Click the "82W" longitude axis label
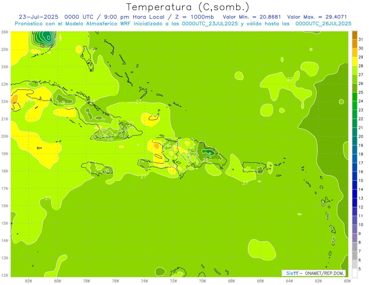The image size is (369, 285). tap(29, 281)
